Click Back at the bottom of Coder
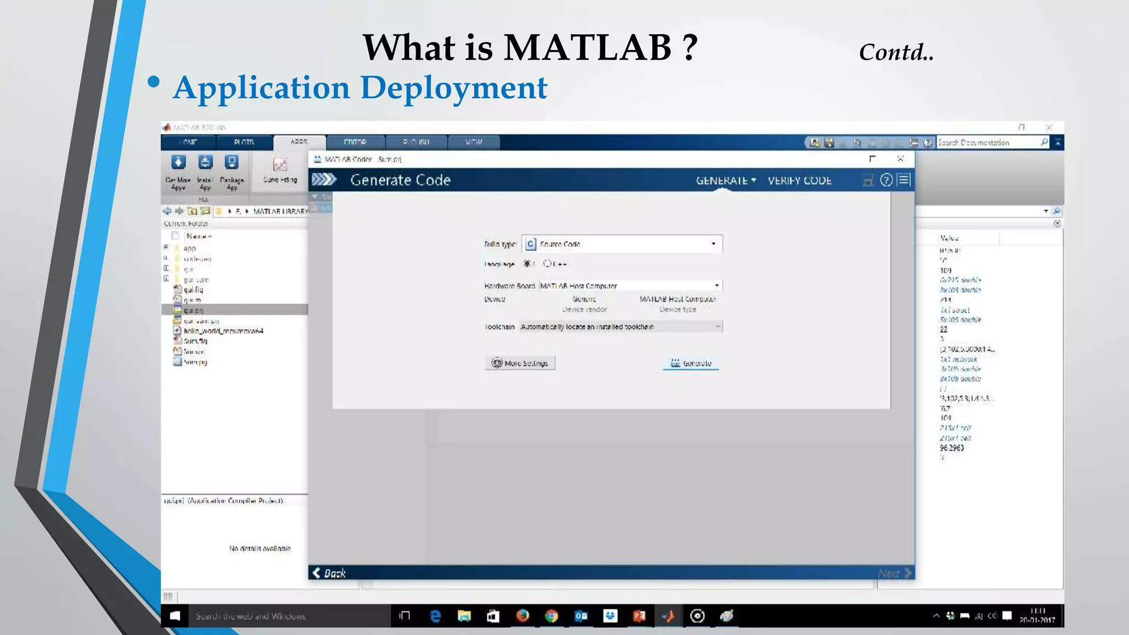The width and height of the screenshot is (1129, 635). 329,573
